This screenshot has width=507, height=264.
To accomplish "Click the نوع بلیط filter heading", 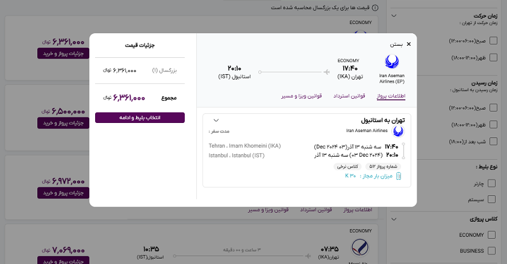I will tap(487, 167).
